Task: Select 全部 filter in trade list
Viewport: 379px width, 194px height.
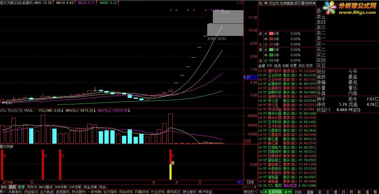Action: coord(262,65)
